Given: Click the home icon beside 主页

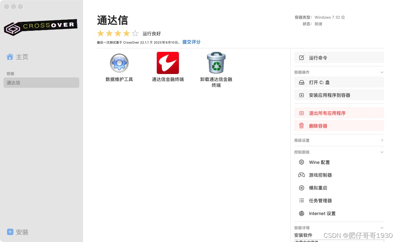Looking at the screenshot, I should (x=10, y=57).
